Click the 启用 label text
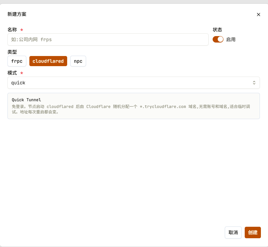The height and width of the screenshot is (247, 268). click(x=231, y=39)
